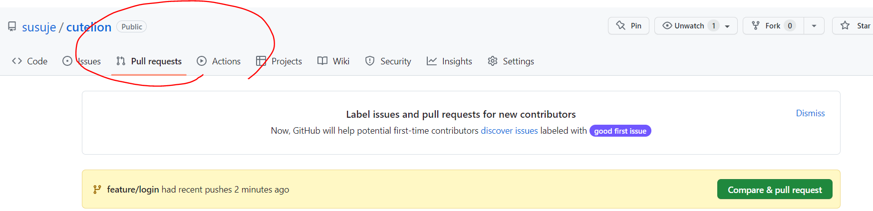The image size is (873, 211).
Task: Expand the Unwatch notifications dropdown
Action: 727,26
